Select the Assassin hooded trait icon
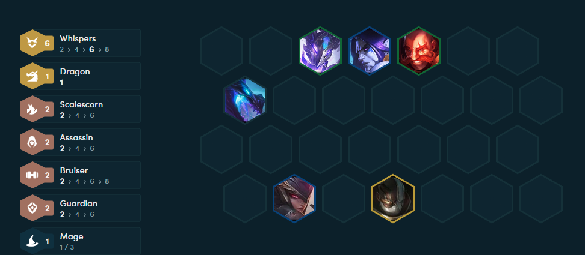This screenshot has height=255, width=585. (x=33, y=142)
